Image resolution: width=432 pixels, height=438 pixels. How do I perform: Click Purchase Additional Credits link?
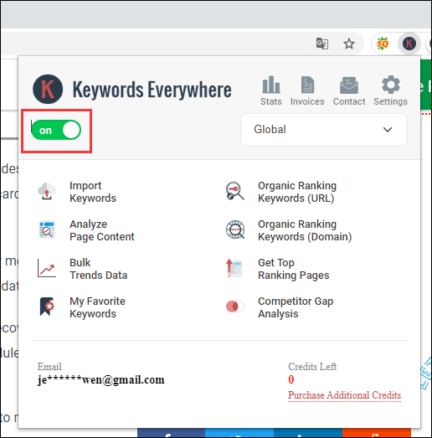[344, 395]
